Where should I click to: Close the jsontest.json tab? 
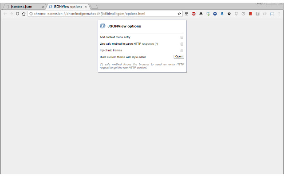coord(42,7)
